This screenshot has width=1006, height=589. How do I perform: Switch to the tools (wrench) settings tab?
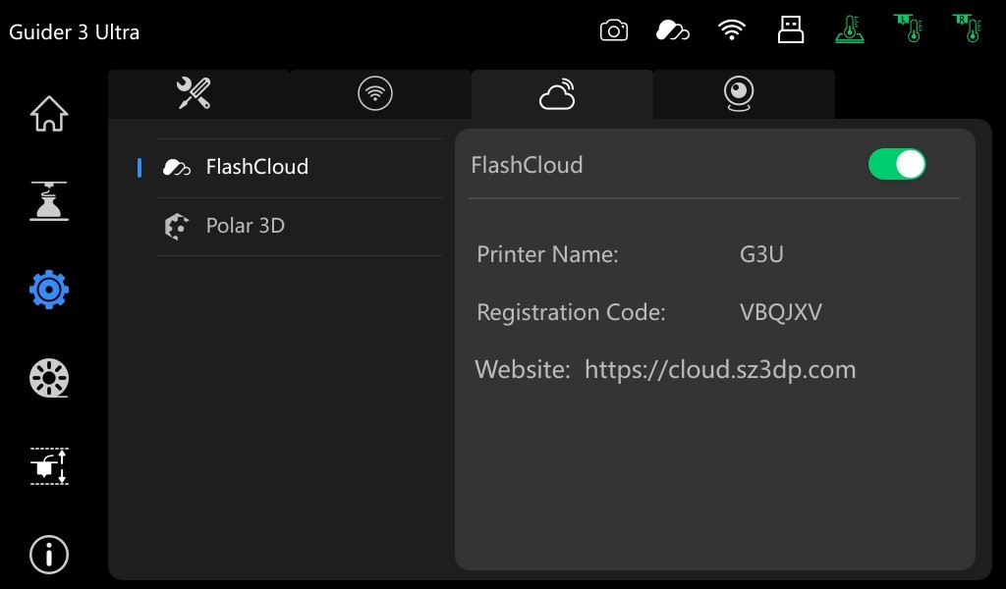click(x=198, y=93)
